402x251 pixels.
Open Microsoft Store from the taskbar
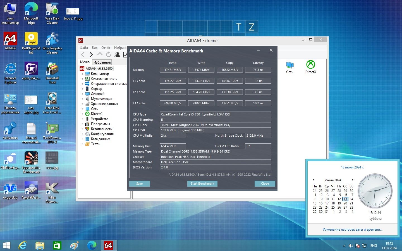pos(57,245)
